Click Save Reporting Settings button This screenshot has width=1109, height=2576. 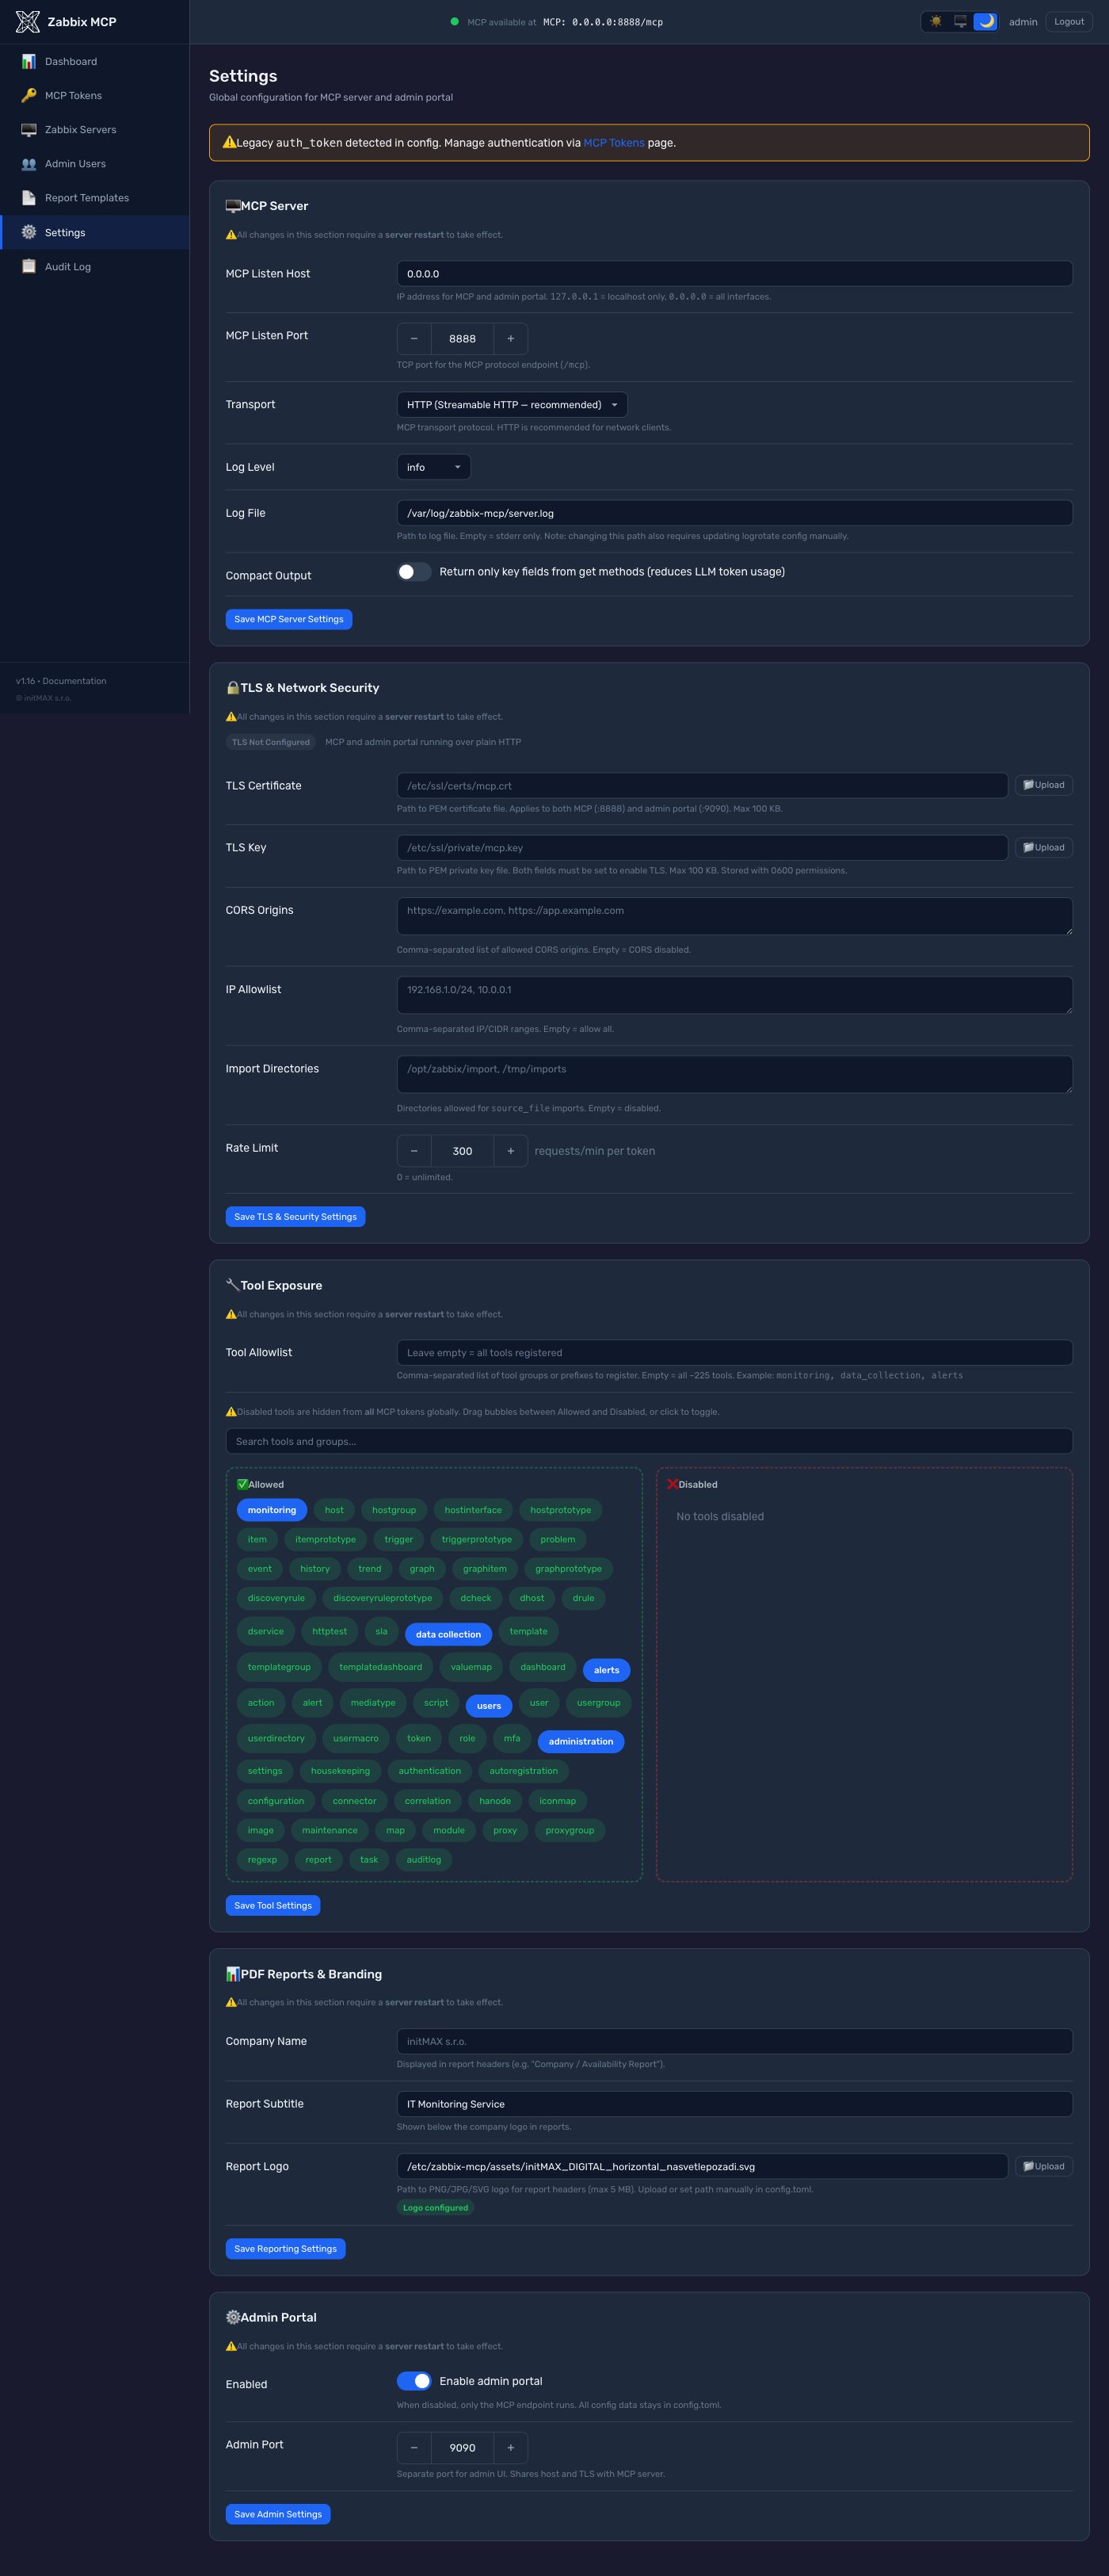[x=286, y=2249]
